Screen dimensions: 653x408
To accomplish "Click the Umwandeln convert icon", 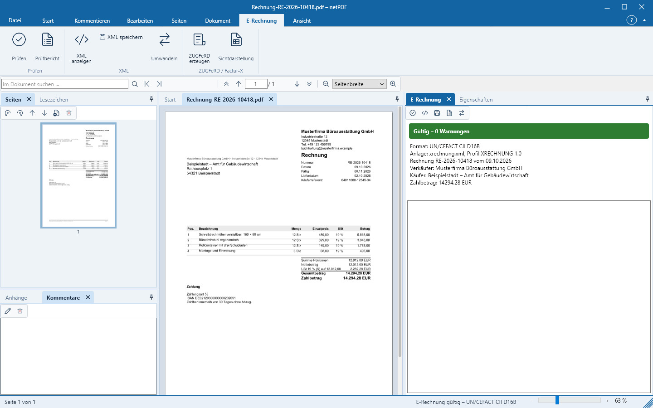I will pyautogui.click(x=164, y=46).
